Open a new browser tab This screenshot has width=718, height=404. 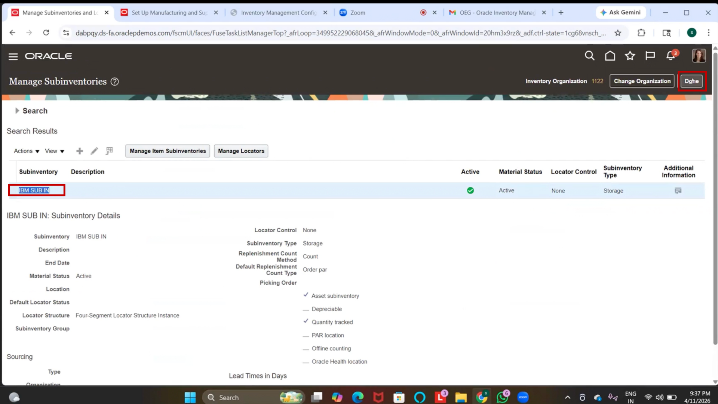pos(561,13)
